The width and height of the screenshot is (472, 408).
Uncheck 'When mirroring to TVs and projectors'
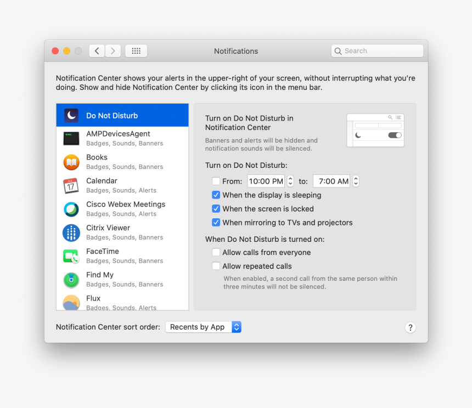216,223
